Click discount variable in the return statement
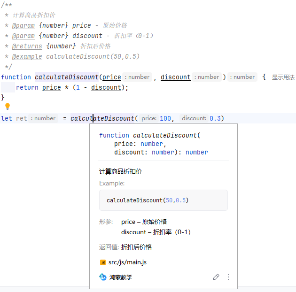 click(x=106, y=87)
